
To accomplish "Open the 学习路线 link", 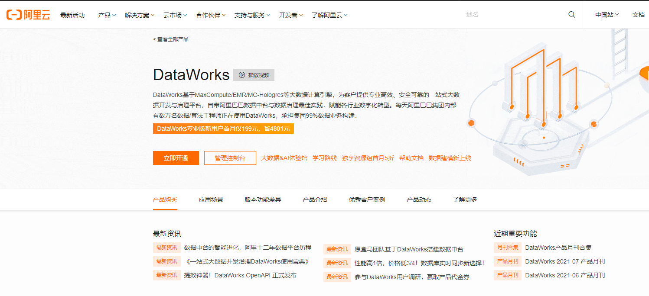I will [x=325, y=158].
